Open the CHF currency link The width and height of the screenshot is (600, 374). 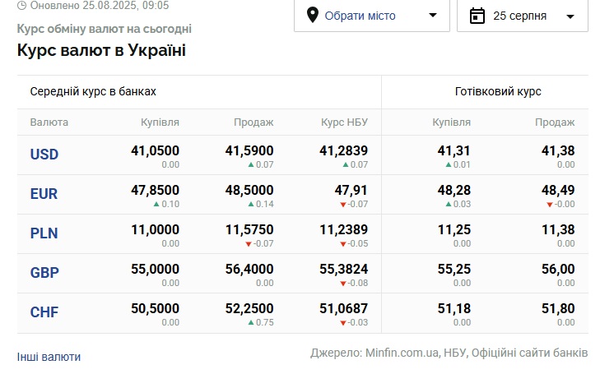[x=44, y=312]
